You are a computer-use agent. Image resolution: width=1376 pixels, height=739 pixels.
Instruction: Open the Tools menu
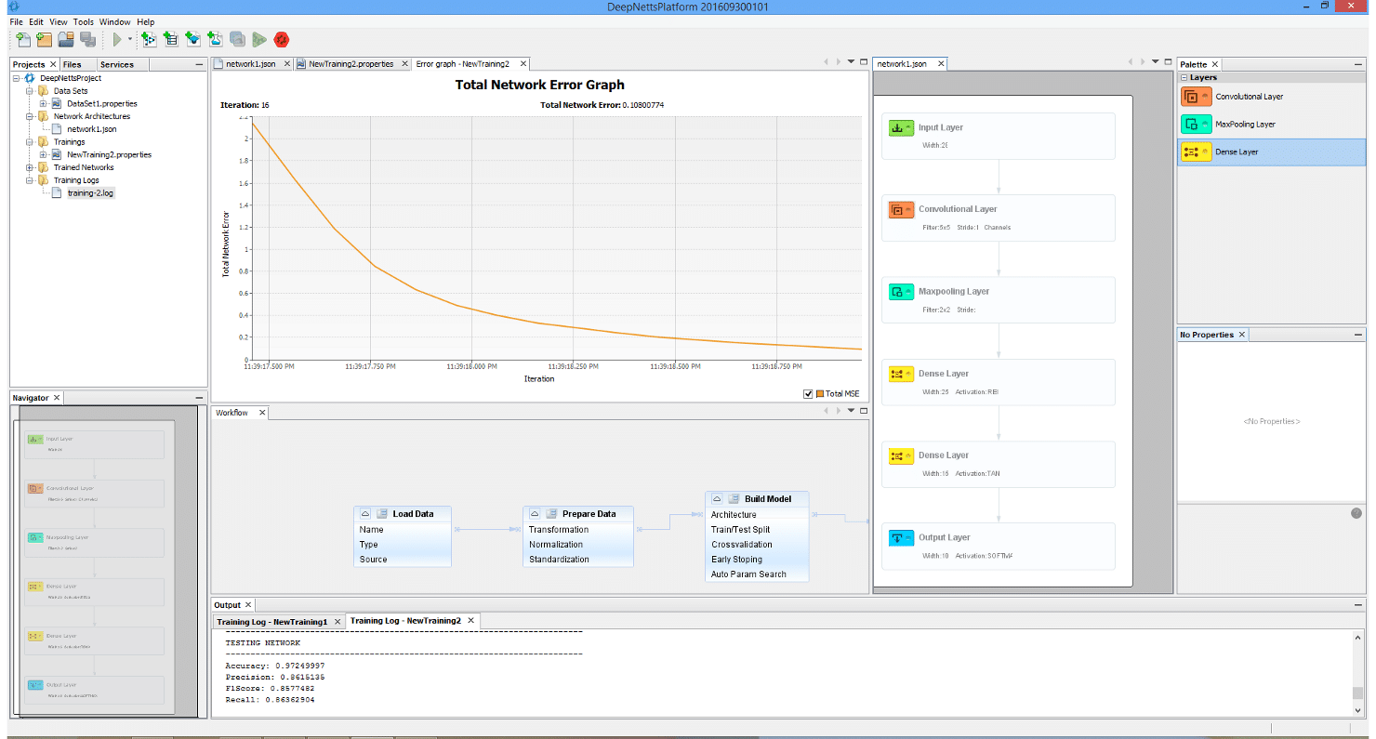tap(84, 21)
